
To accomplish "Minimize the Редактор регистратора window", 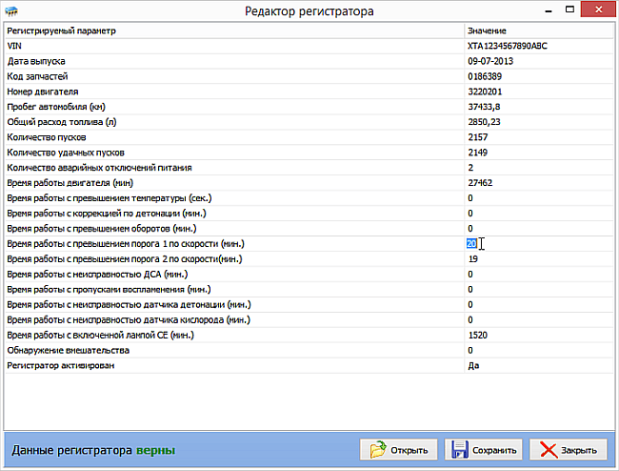I will 549,10.
